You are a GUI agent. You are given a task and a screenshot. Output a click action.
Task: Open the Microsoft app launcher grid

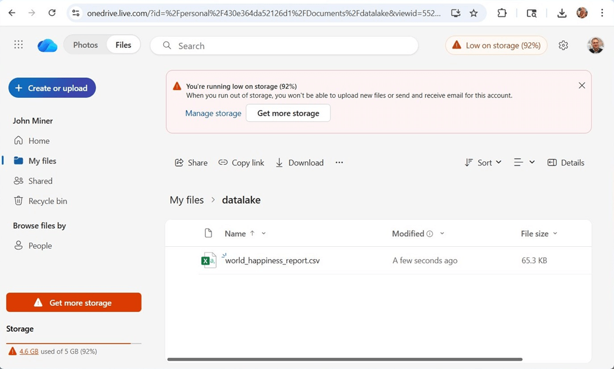coord(19,45)
